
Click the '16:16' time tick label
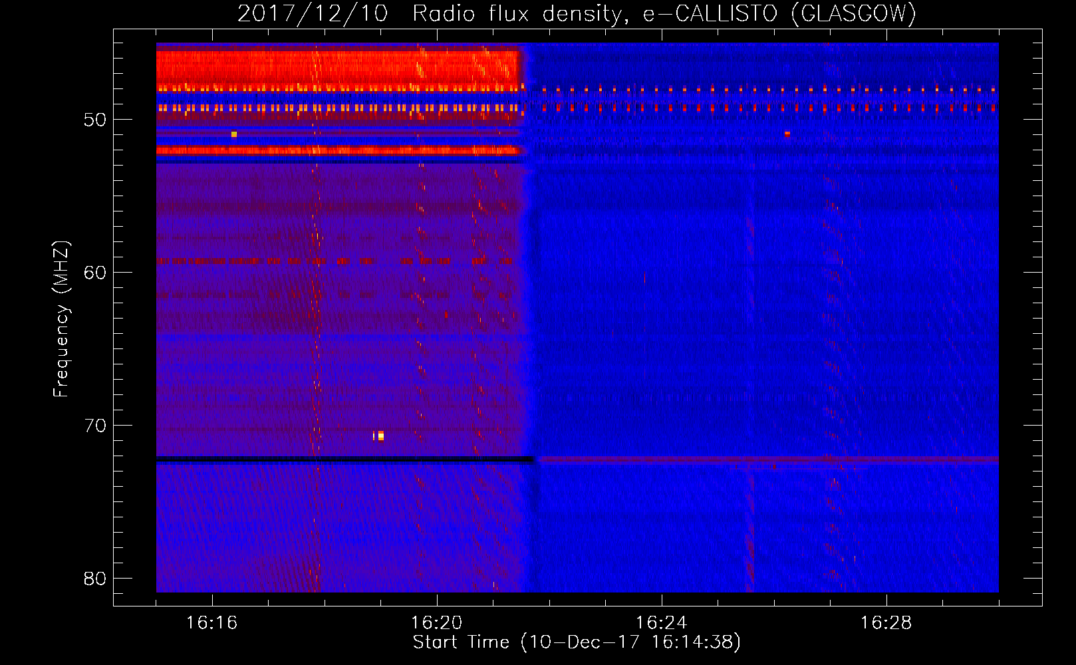pyautogui.click(x=212, y=623)
